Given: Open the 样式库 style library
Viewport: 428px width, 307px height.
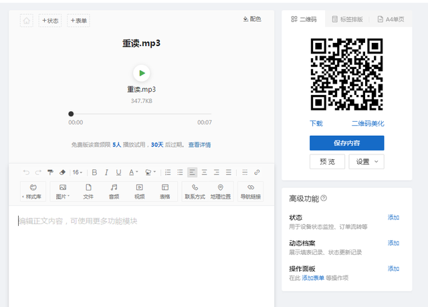Looking at the screenshot, I should [33, 191].
